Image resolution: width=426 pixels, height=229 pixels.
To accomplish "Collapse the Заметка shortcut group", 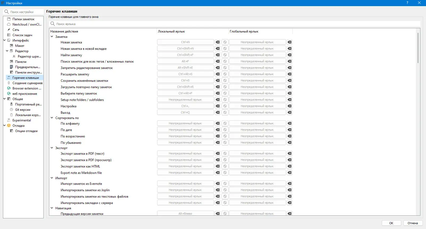I will coord(52,37).
